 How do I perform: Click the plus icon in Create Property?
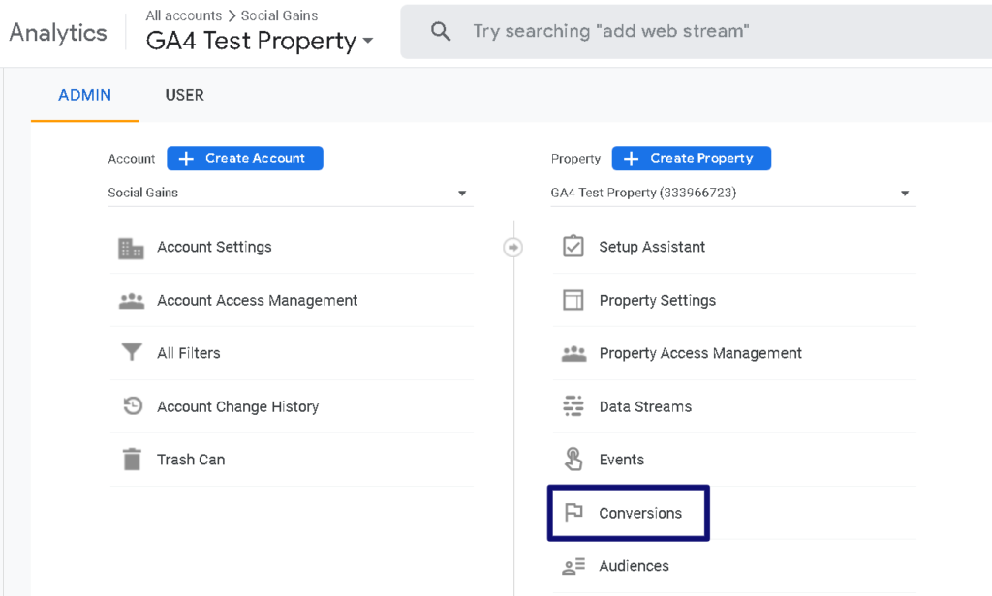pos(631,159)
